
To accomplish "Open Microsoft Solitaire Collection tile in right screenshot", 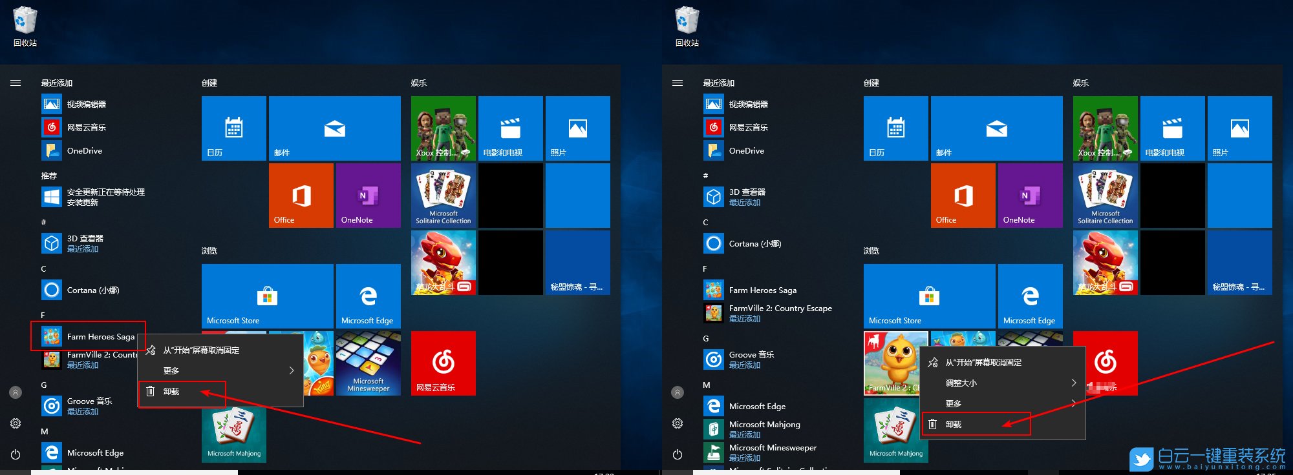I will point(1106,196).
